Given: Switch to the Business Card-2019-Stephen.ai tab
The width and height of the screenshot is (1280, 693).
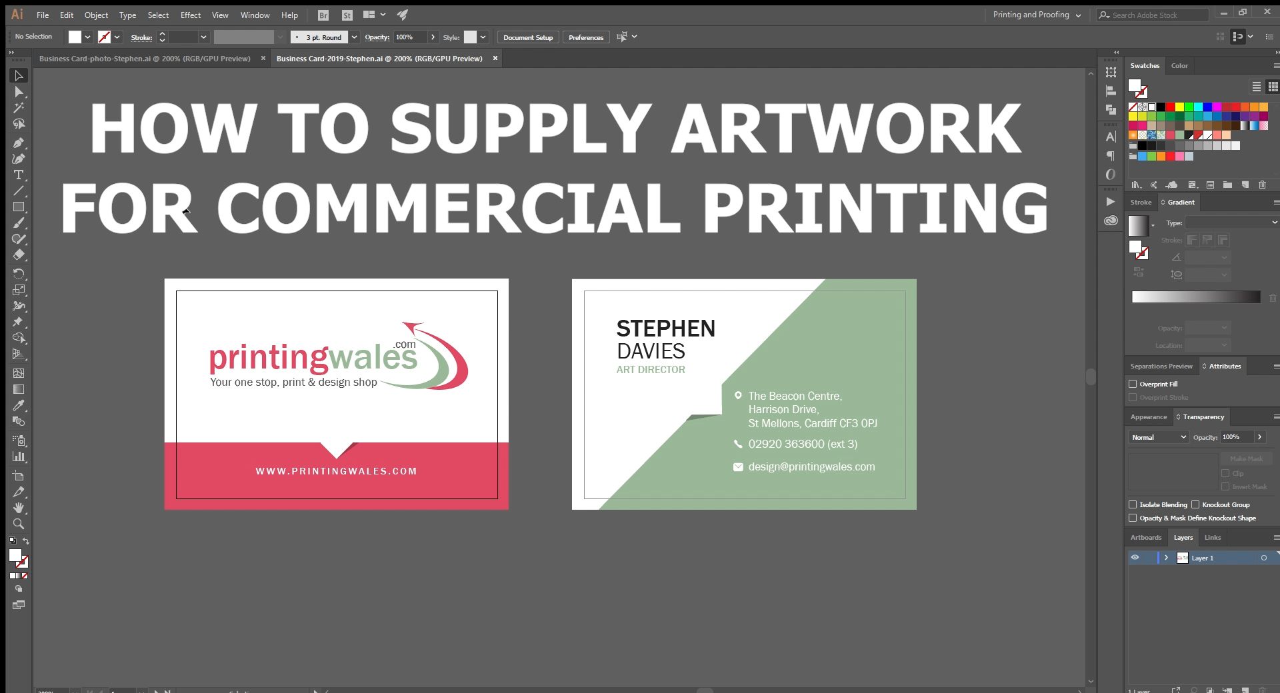Looking at the screenshot, I should (x=379, y=59).
